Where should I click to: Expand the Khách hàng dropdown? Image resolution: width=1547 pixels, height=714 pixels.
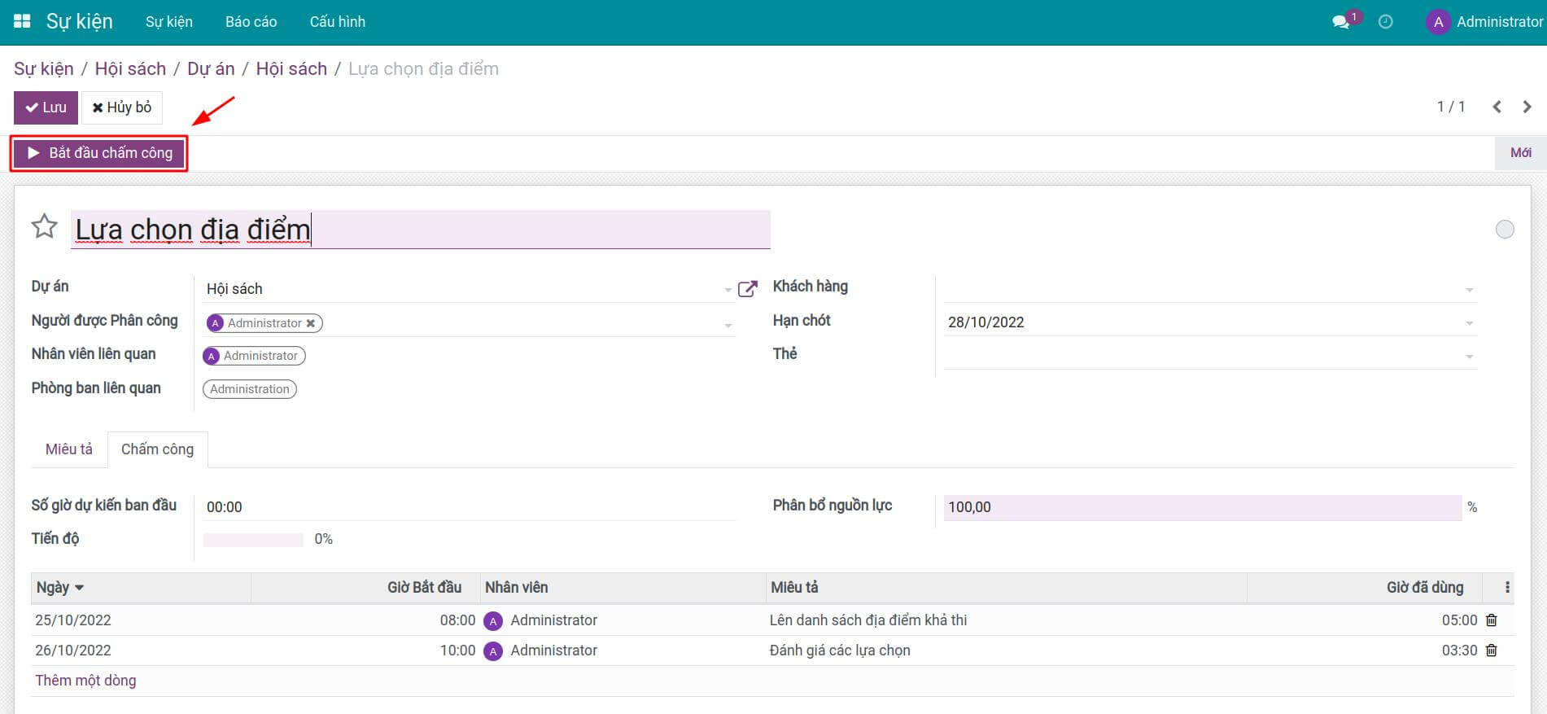[x=1469, y=290]
